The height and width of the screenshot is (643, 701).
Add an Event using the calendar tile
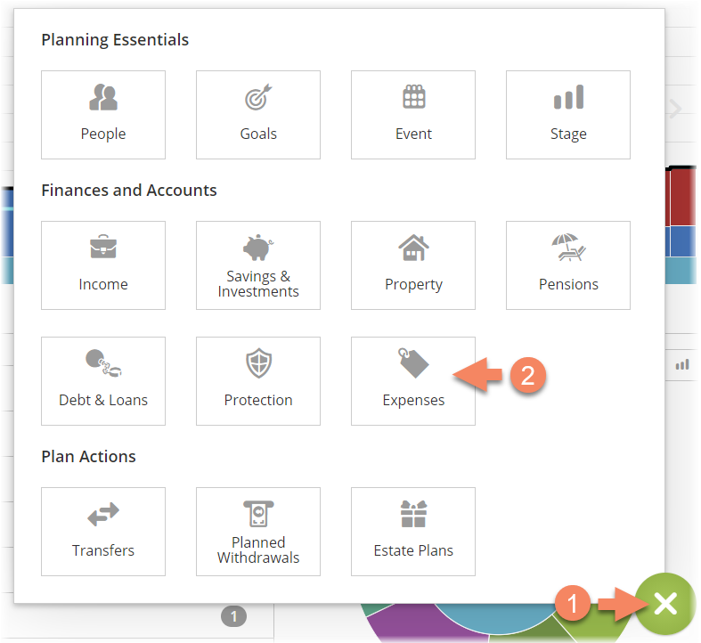413,115
